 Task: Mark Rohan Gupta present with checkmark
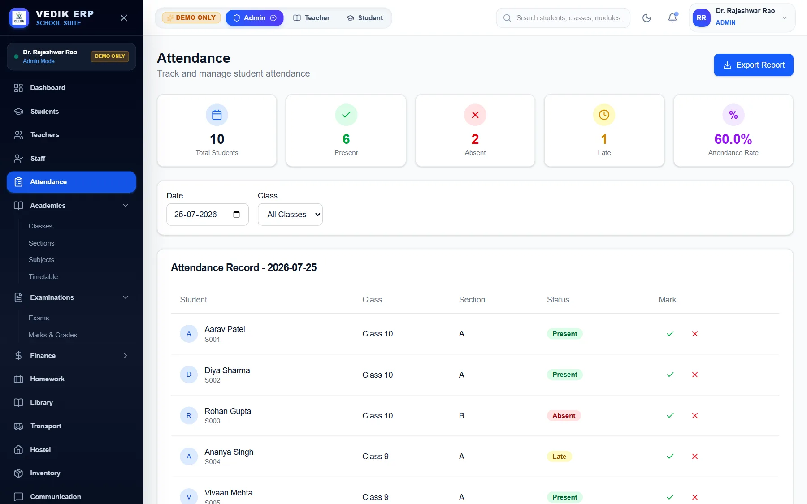(x=670, y=415)
